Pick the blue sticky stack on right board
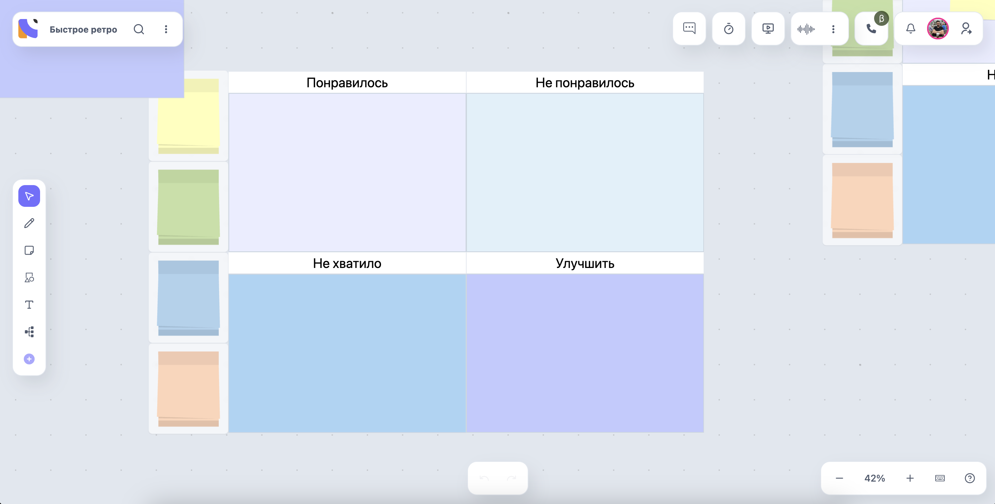Image resolution: width=995 pixels, height=504 pixels. [x=862, y=109]
